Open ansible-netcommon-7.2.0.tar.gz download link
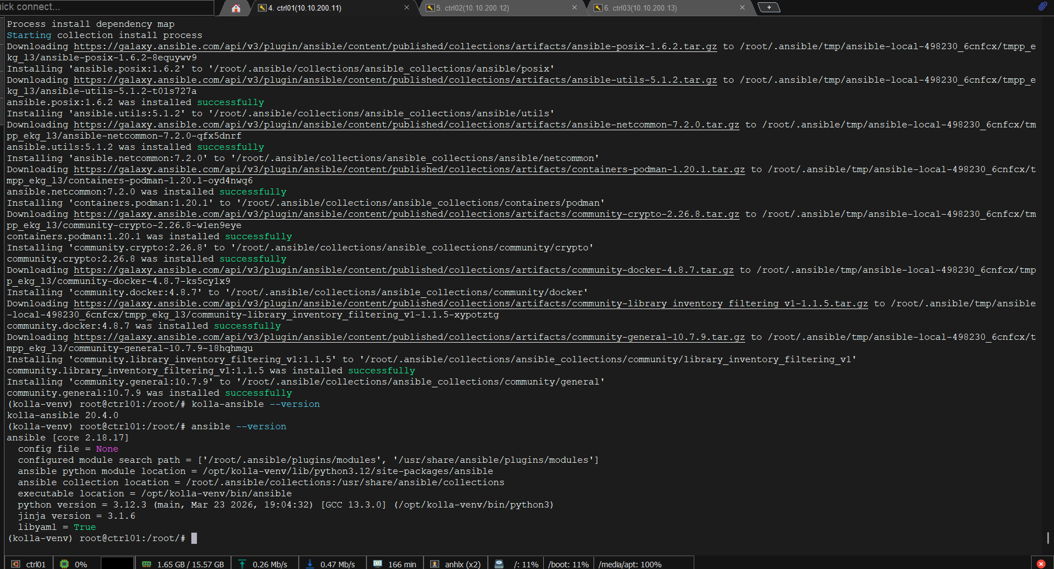The image size is (1054, 569). [406, 125]
